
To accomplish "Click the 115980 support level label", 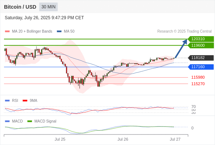I will click(x=198, y=77).
